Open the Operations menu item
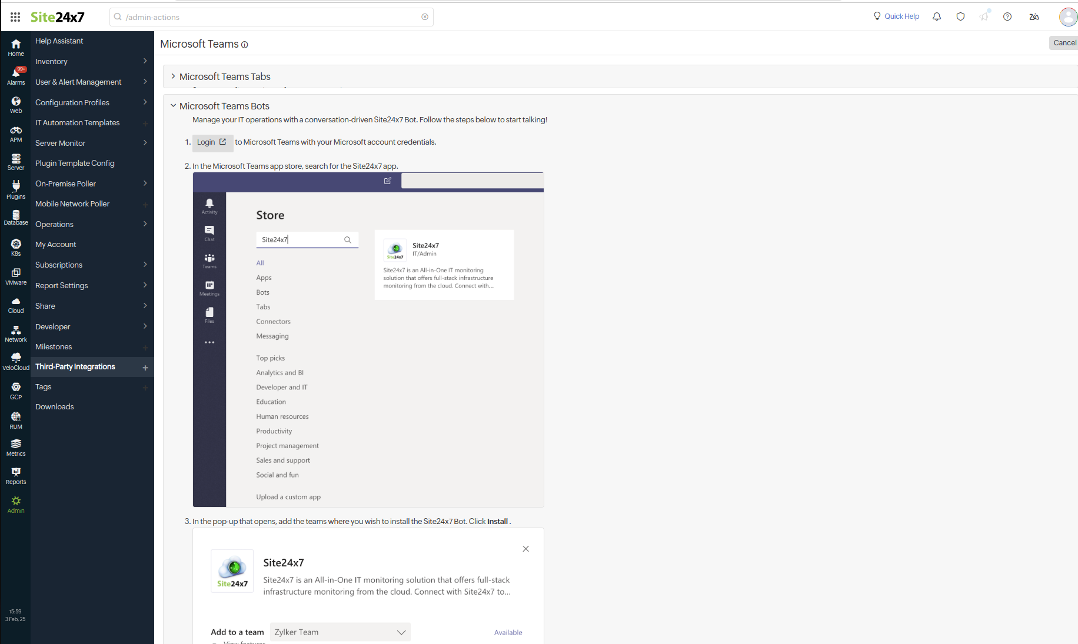The width and height of the screenshot is (1078, 644). 55,224
